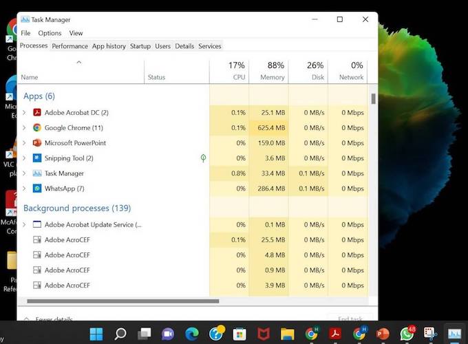Viewport: 468px width, 344px height.
Task: Switch to the Startup tab
Action: pos(140,46)
